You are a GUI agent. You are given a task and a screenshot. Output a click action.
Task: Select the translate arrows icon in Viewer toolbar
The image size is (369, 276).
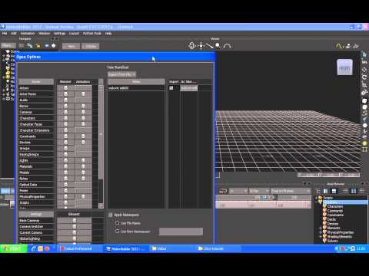(201, 46)
